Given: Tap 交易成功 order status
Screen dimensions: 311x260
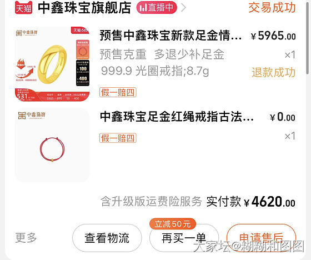Looking at the screenshot, I should 272,8.
